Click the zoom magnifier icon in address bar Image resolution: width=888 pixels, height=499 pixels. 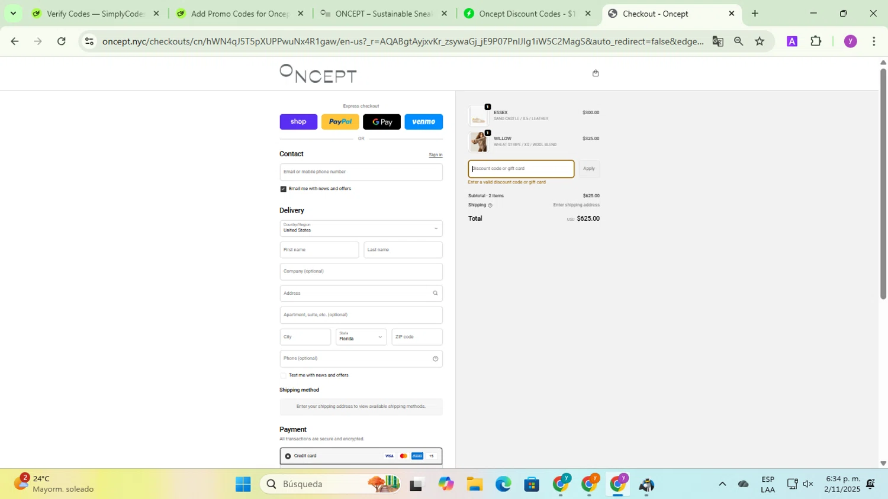coord(738,41)
